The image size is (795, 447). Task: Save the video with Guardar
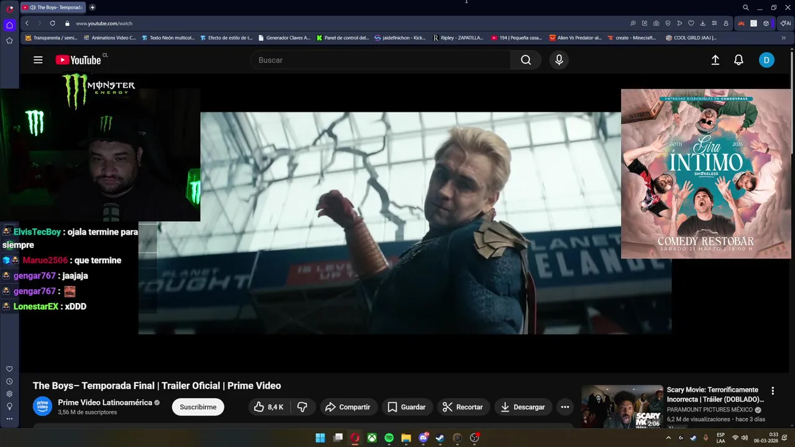pyautogui.click(x=407, y=407)
